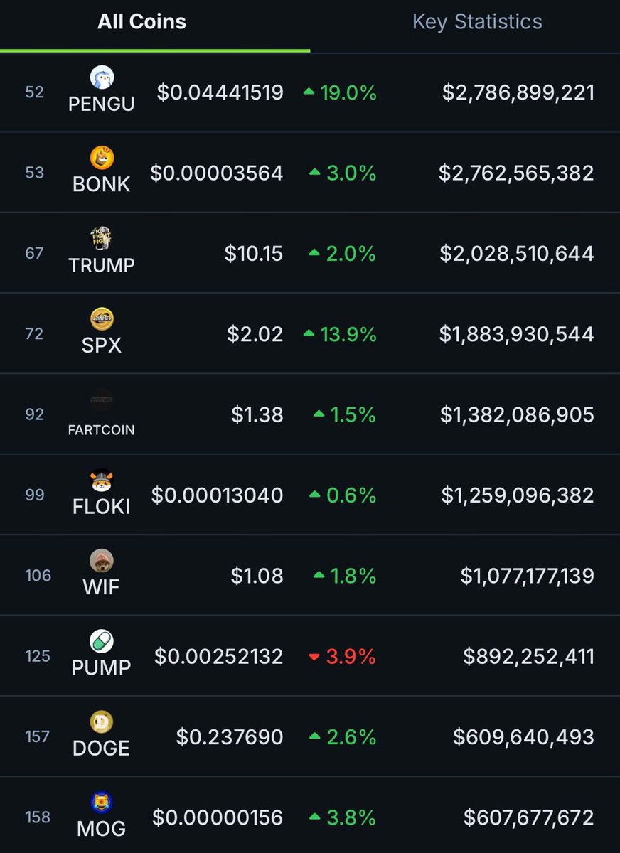The image size is (620, 853).
Task: Click the MOG market cap $607,677,672
Action: point(529,817)
